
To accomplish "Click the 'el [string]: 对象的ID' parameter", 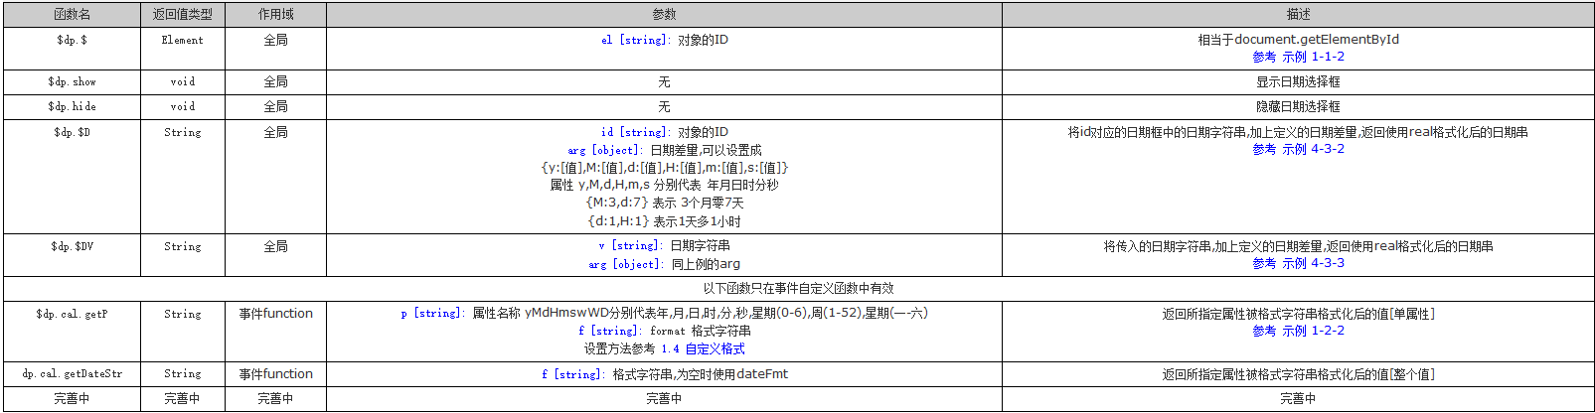I will (664, 40).
